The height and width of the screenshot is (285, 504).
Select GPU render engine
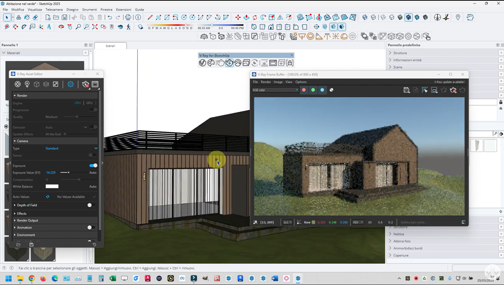point(89,103)
